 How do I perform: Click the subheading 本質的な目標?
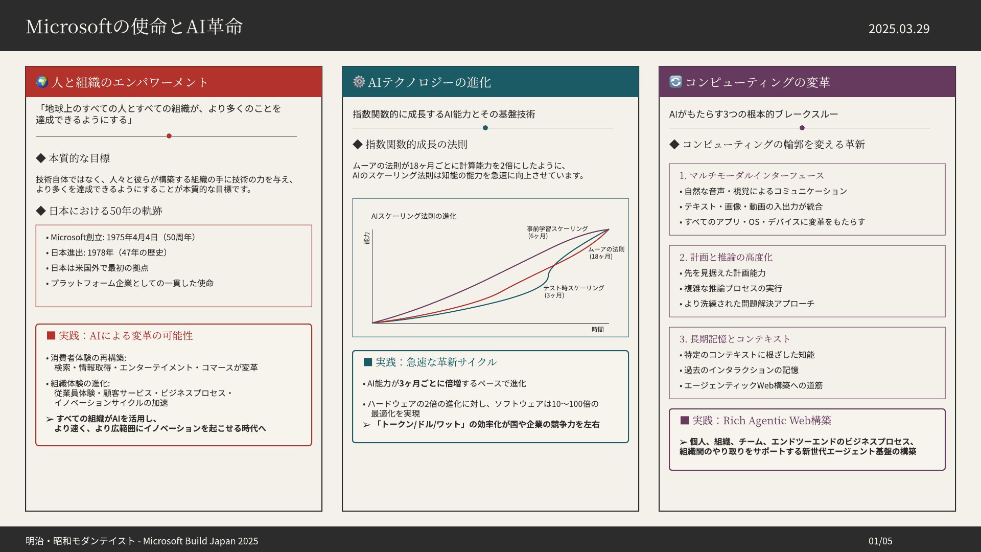(x=73, y=158)
